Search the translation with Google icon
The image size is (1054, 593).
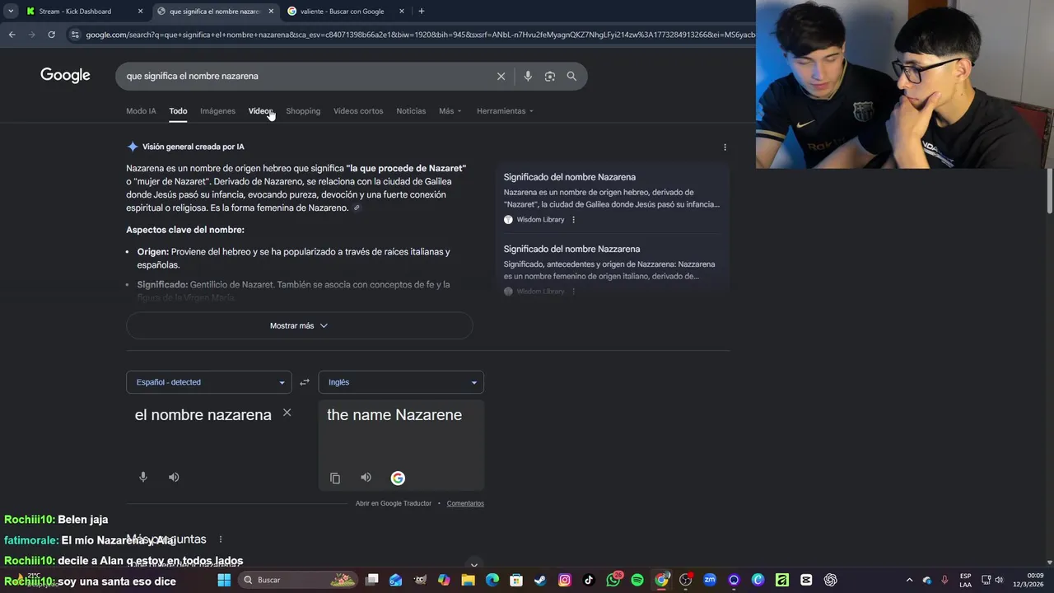398,478
